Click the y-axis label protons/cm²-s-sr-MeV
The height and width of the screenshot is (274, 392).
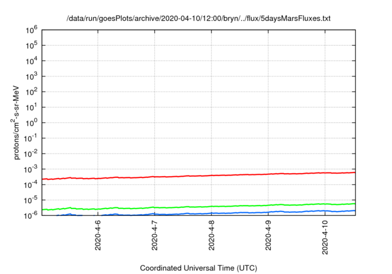coord(15,122)
